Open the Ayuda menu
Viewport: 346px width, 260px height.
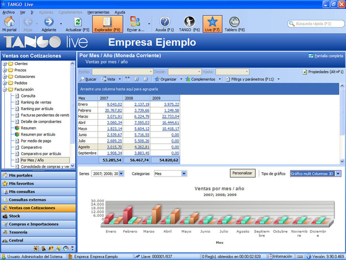pos(120,12)
